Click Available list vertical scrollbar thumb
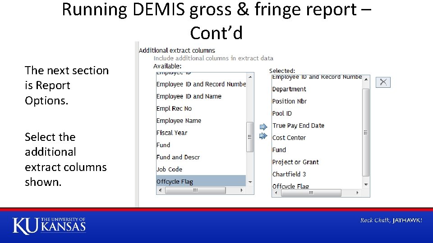Viewport: 433px width, 243px height. pyautogui.click(x=249, y=137)
